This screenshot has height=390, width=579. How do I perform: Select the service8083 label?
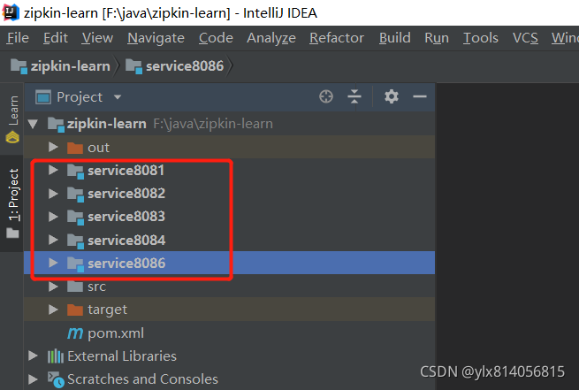pos(126,217)
